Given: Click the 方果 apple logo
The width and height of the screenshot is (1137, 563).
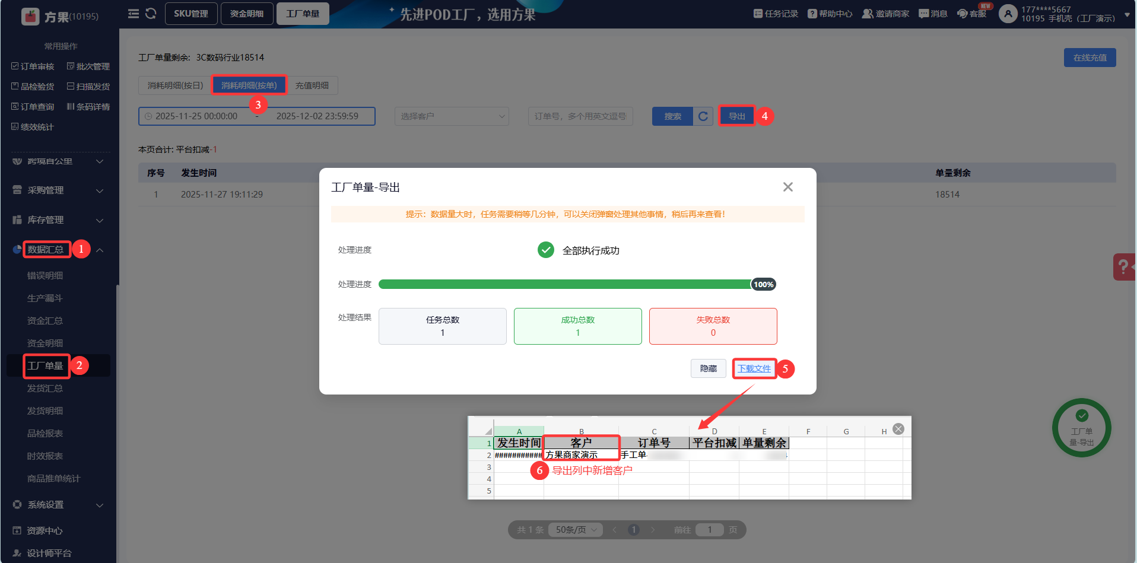Looking at the screenshot, I should (x=30, y=17).
